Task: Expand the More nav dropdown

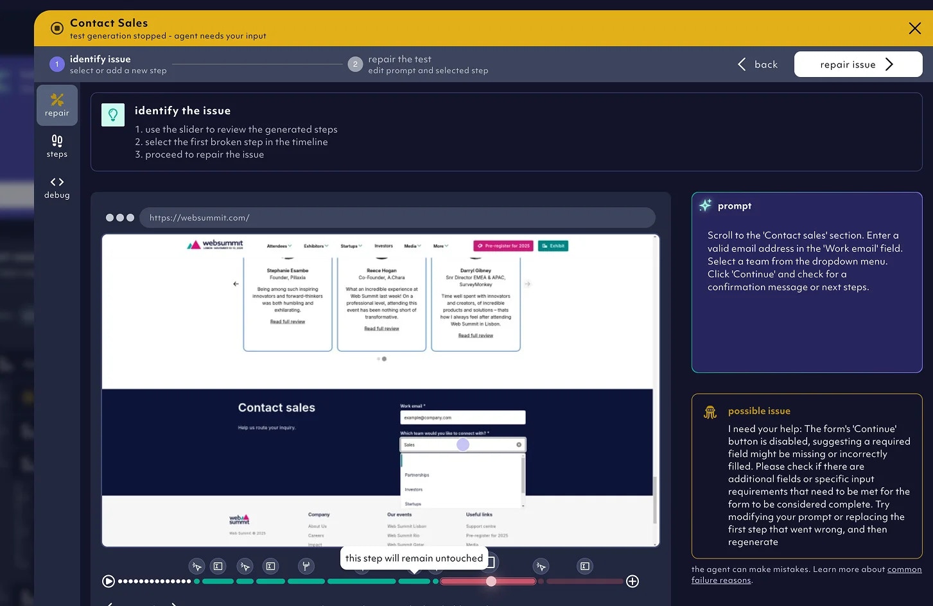Action: pos(440,246)
